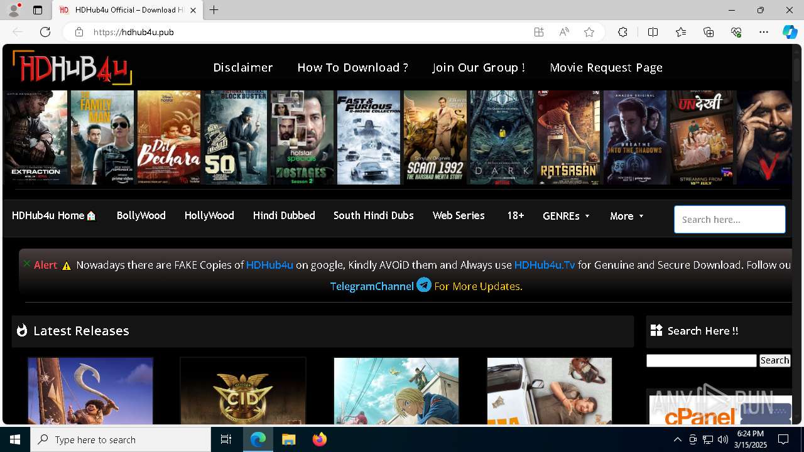
Task: Expand the GENREs dropdown menu
Action: 567,216
